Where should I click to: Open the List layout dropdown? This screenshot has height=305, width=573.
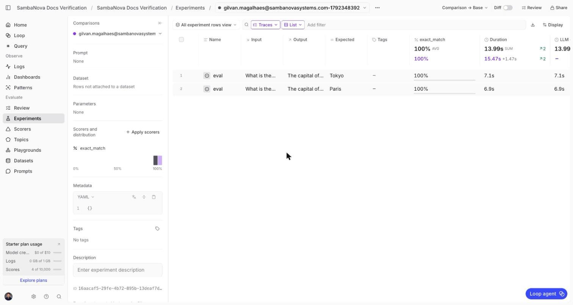pos(293,25)
